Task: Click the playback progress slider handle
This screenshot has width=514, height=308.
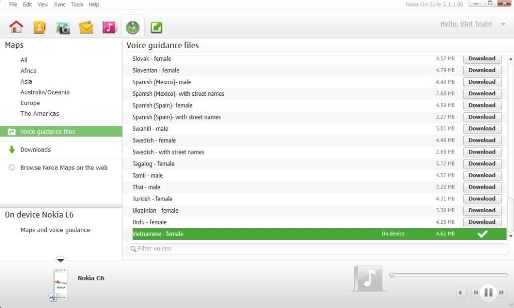Action: tap(392, 275)
